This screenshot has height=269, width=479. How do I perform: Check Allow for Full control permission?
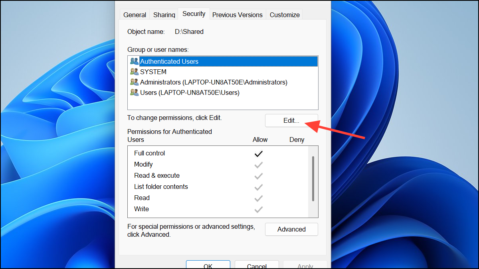[x=258, y=153]
